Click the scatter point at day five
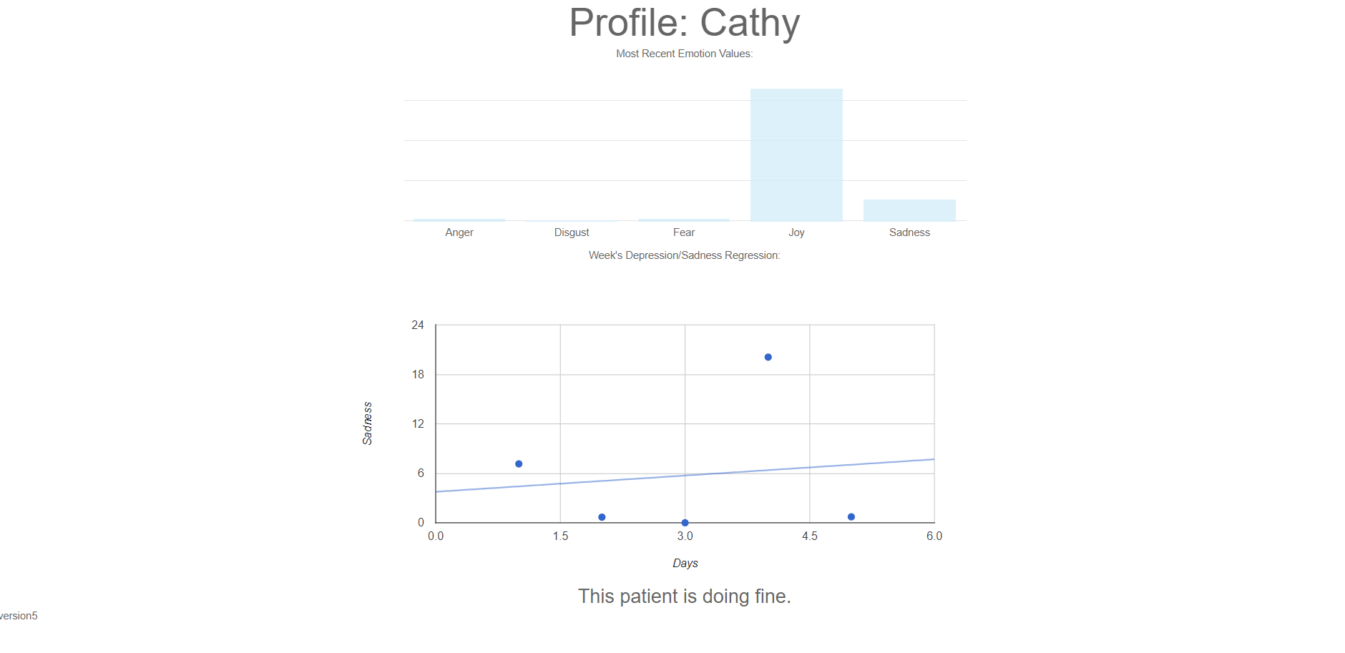The height and width of the screenshot is (653, 1345). 851,516
